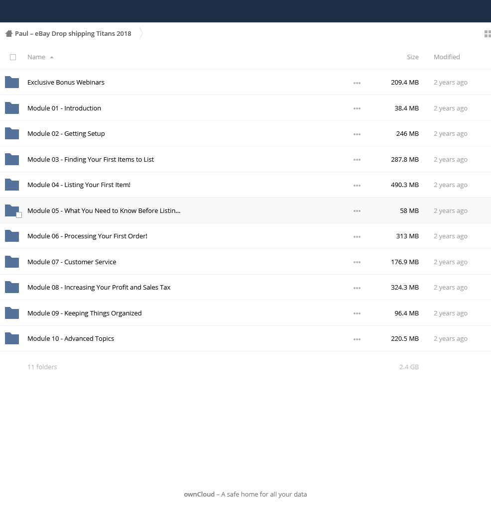
Task: Open more actions for Module 03 row
Action: coord(357,160)
